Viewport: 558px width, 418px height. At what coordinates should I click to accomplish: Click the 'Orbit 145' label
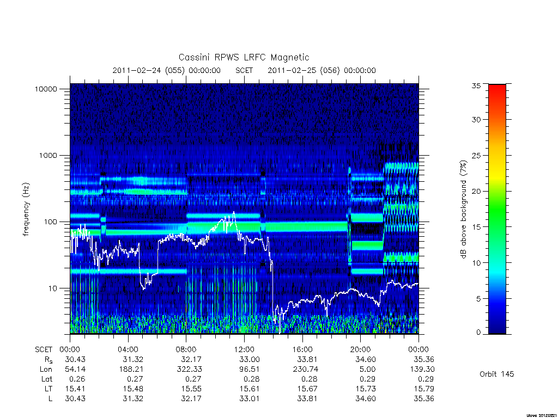497,374
